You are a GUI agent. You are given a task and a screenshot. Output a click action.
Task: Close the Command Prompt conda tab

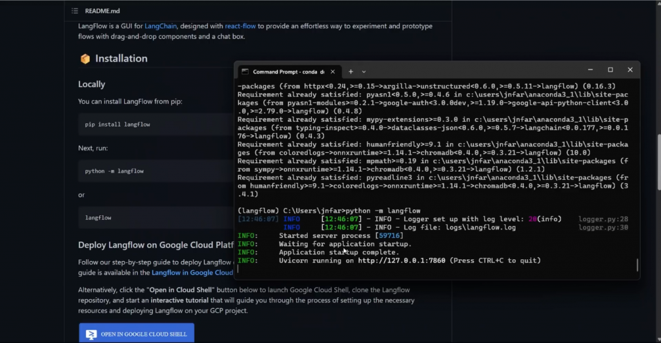(332, 72)
